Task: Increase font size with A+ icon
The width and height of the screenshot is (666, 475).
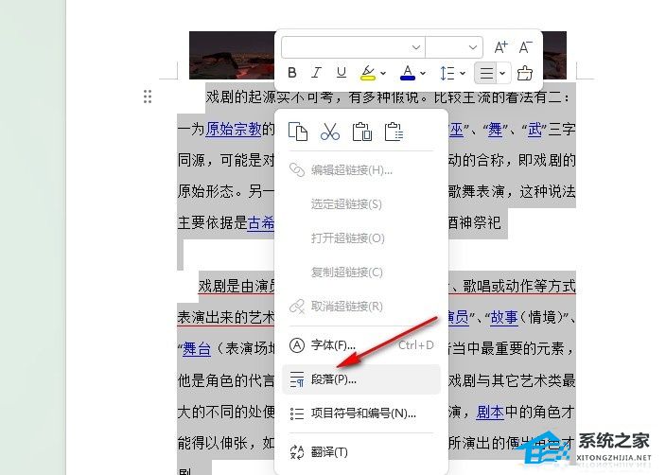Action: pos(500,46)
